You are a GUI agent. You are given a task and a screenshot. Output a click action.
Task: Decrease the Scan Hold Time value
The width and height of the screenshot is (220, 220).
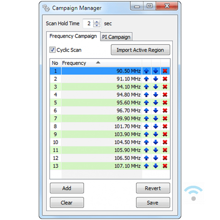click(97, 25)
